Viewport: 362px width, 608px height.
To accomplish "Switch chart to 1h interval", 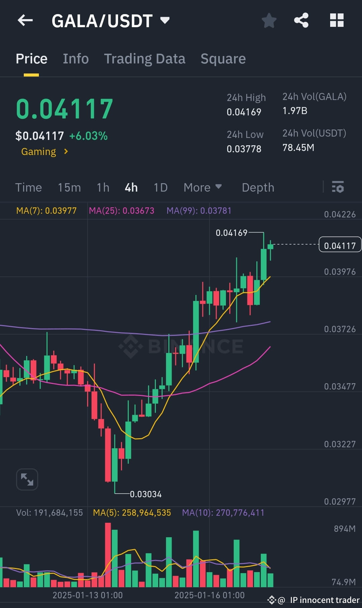I will (x=103, y=187).
